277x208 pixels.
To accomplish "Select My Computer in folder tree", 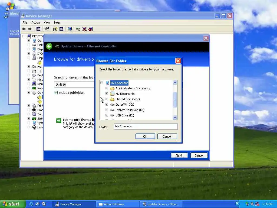I will [119, 83].
